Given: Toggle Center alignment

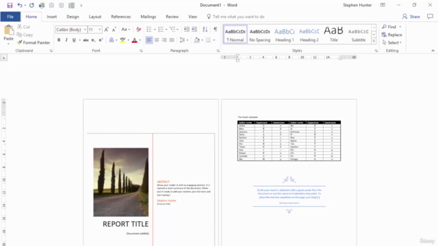Looking at the screenshot, I should (157, 40).
